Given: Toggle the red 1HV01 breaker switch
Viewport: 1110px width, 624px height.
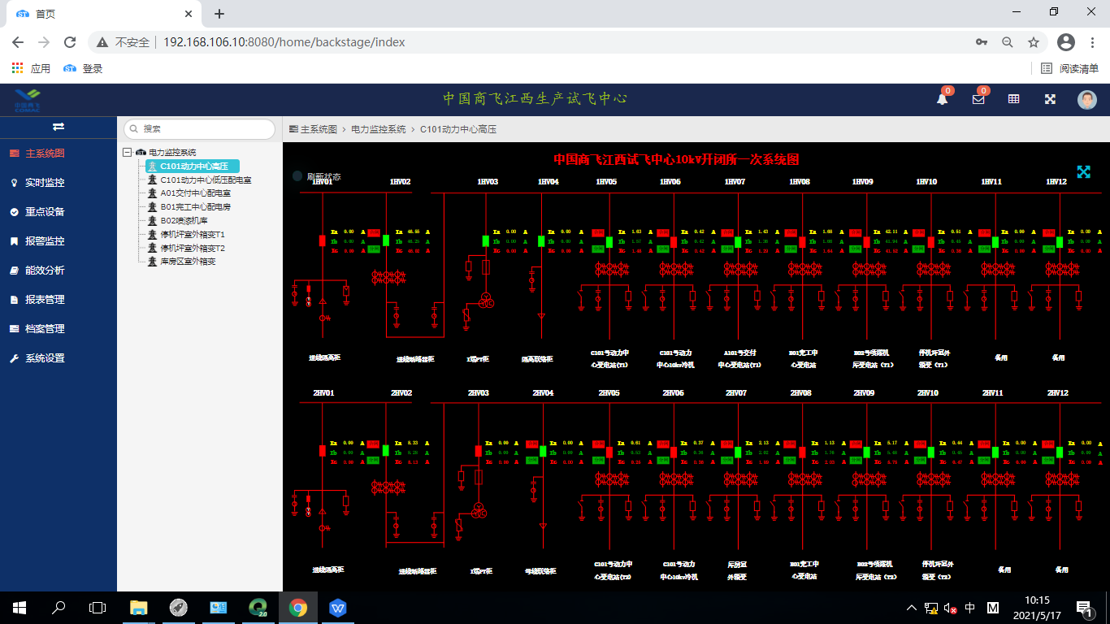Looking at the screenshot, I should (x=322, y=241).
